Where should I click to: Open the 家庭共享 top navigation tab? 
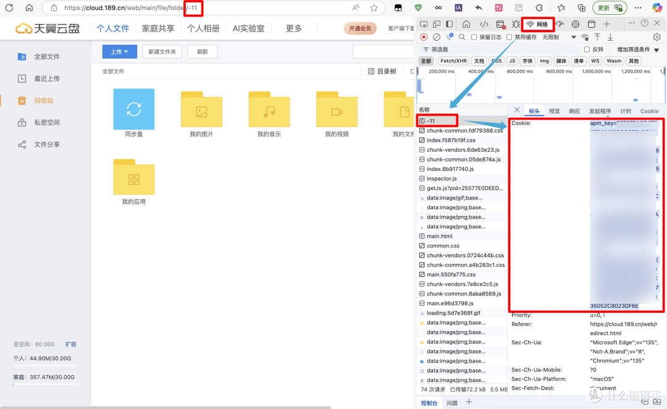pyautogui.click(x=158, y=28)
